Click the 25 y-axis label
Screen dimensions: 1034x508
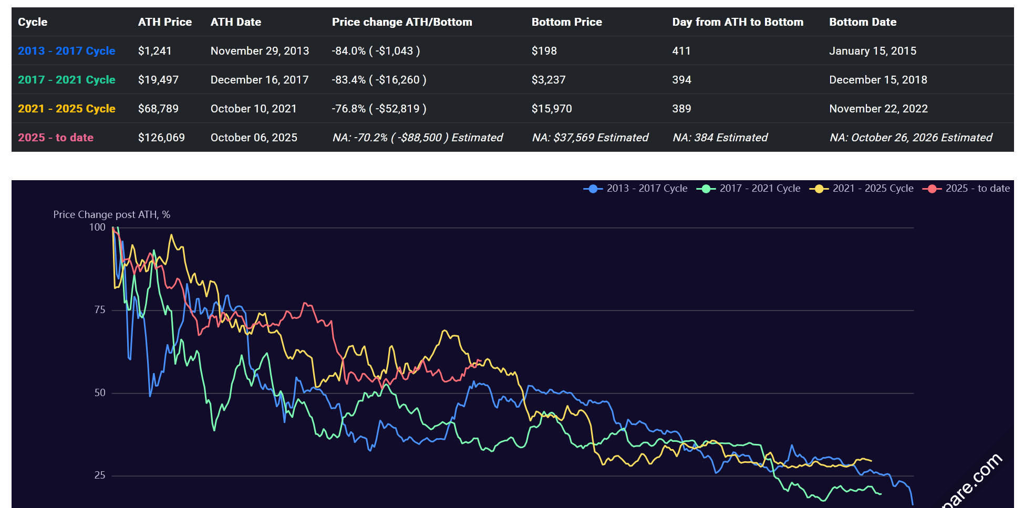tap(100, 475)
